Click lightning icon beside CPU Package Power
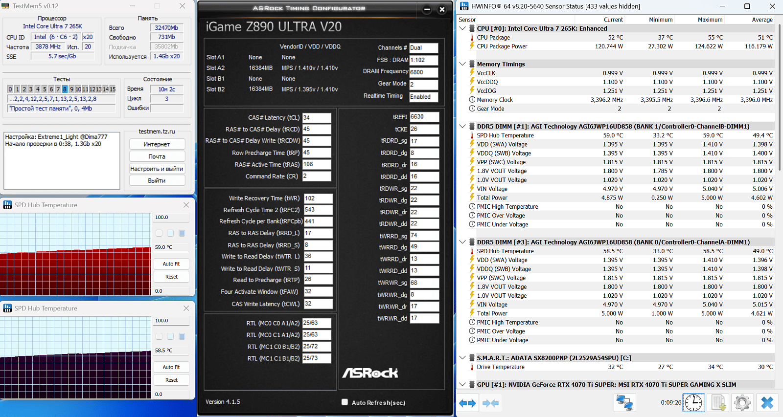 click(x=472, y=46)
